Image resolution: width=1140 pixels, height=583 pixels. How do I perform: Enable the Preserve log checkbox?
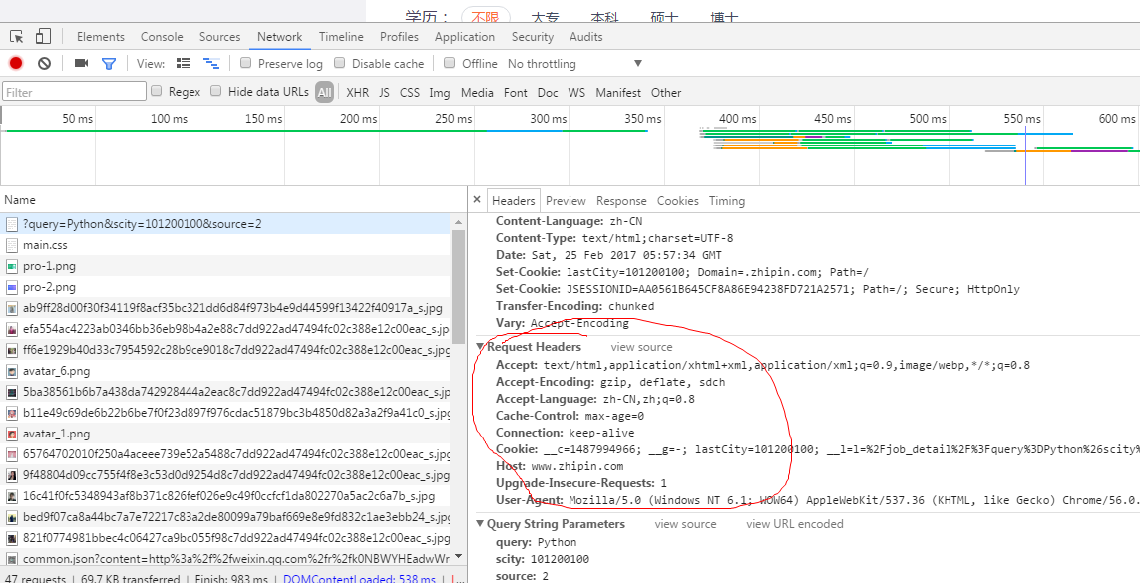point(245,63)
